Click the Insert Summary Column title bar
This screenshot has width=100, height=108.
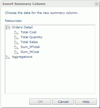point(47,4)
